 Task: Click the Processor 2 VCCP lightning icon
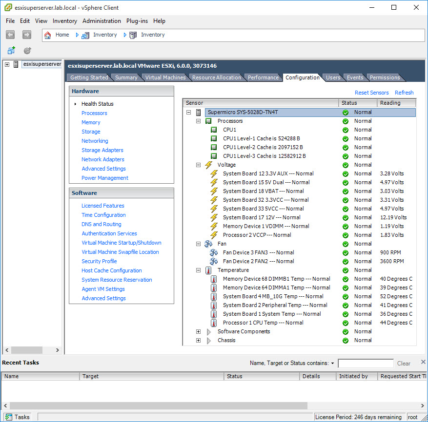click(214, 235)
